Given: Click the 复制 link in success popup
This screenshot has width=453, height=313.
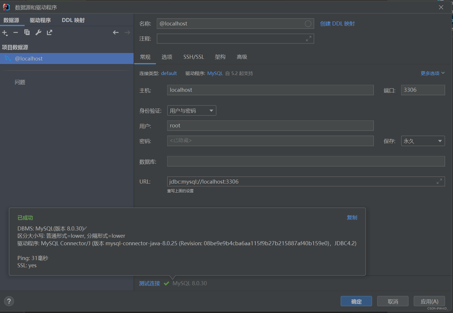Looking at the screenshot, I should [352, 217].
